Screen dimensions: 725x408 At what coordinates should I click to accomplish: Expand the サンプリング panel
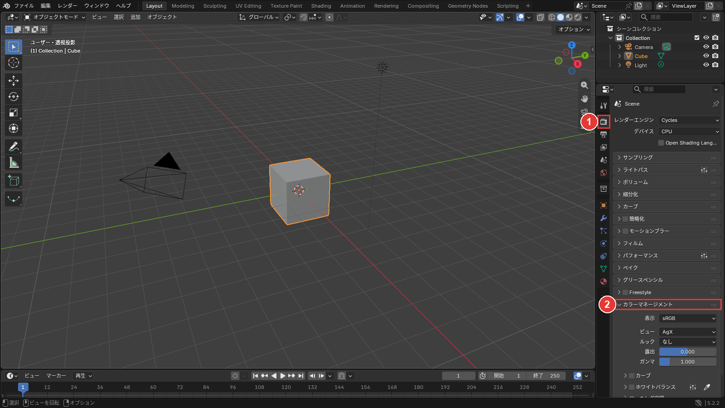click(x=667, y=157)
